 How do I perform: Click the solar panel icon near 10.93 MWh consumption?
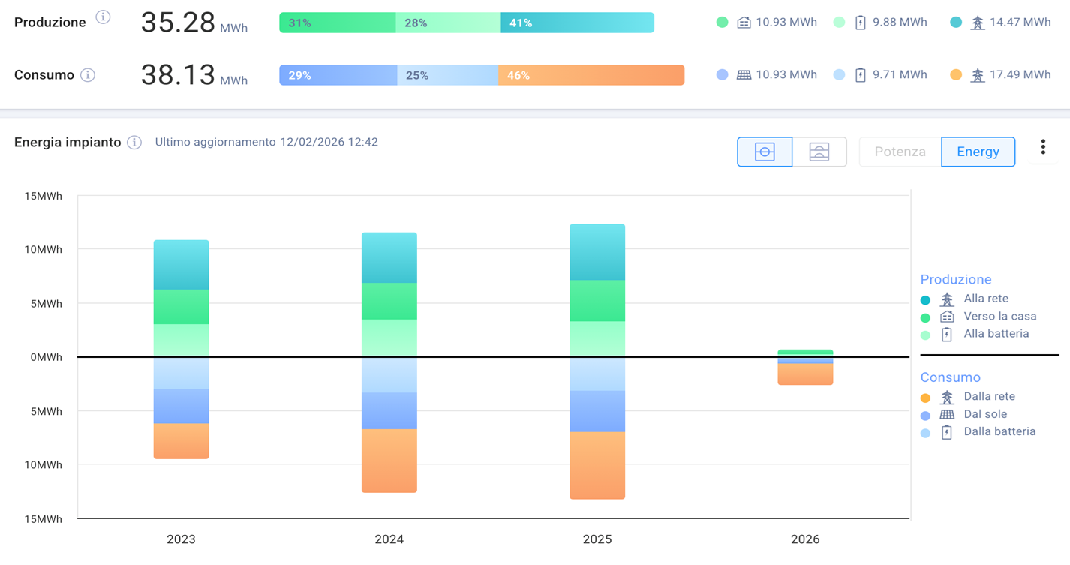(744, 75)
